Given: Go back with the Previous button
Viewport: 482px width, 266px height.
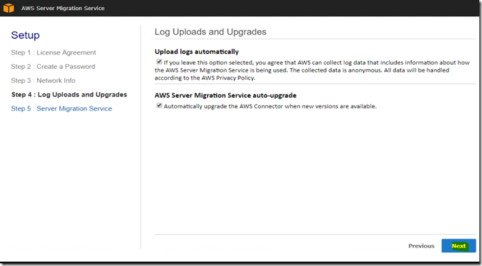Looking at the screenshot, I should coord(421,246).
